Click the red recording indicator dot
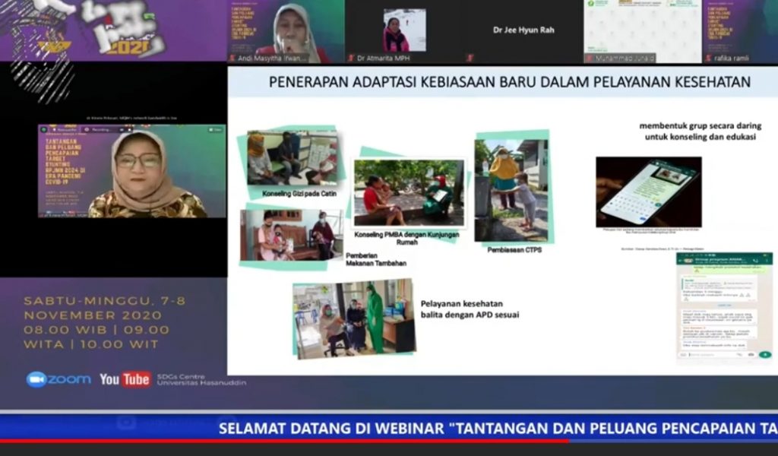This screenshot has height=456, width=778. coord(86,129)
